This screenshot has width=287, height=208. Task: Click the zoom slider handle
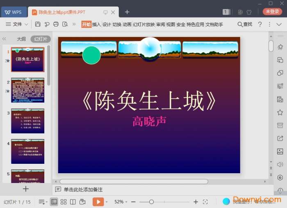(x=151, y=202)
